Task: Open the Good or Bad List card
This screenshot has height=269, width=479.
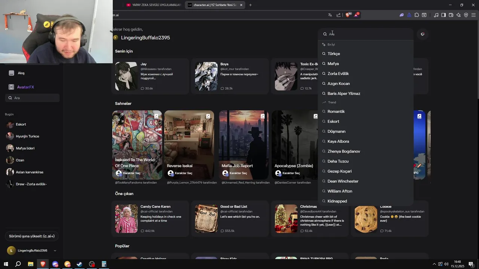Action: pos(230,219)
